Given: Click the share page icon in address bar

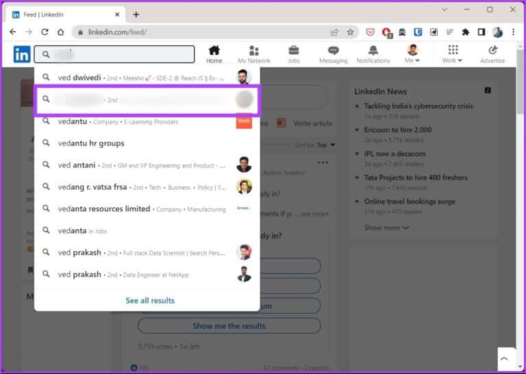Looking at the screenshot, I should tap(334, 32).
